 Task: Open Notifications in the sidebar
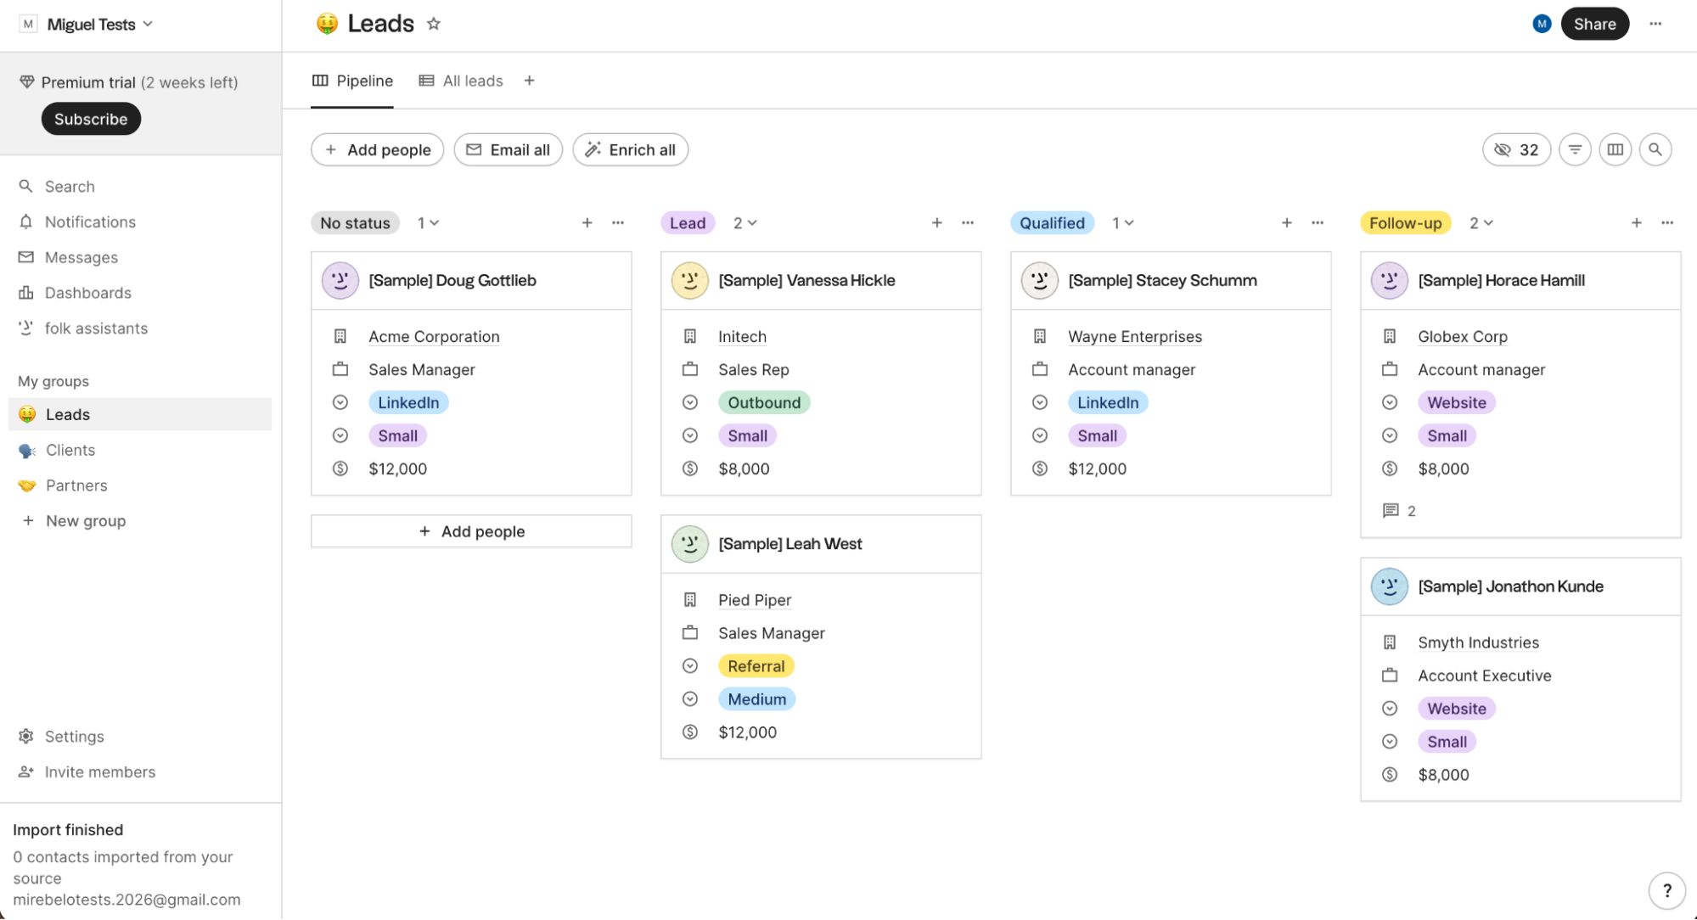point(90,222)
